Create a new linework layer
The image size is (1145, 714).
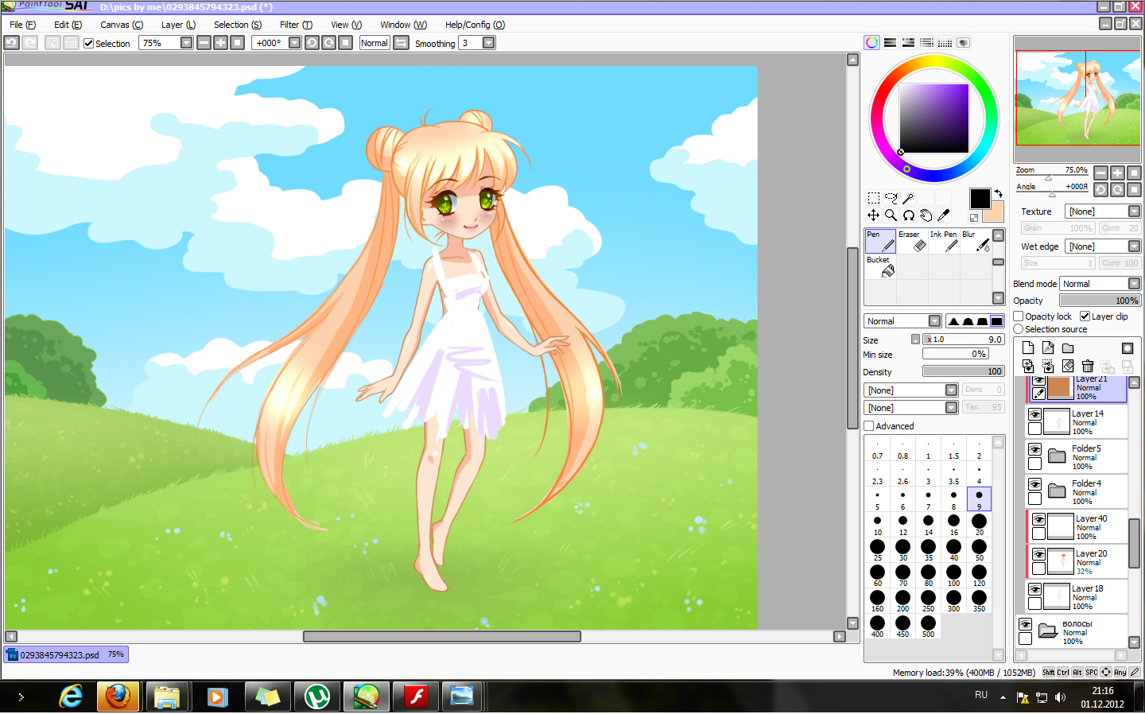coord(1048,348)
